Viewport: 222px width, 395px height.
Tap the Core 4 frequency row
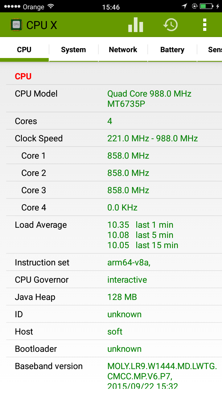114,207
